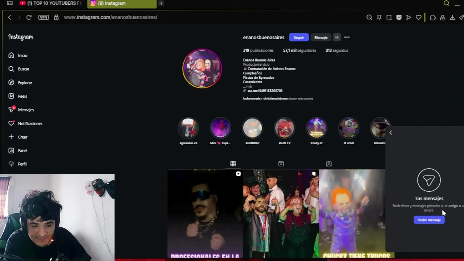464x261 pixels.
Task: Click the zoom out magnifier icon
Action: click(x=369, y=17)
